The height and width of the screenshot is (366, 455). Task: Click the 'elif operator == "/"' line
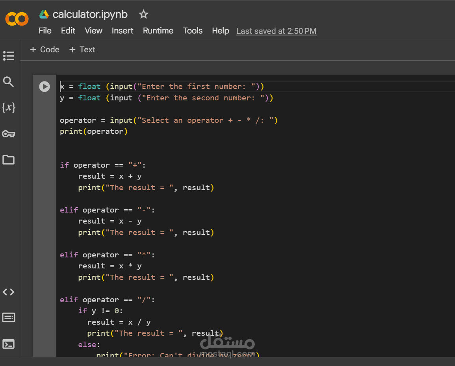point(108,299)
